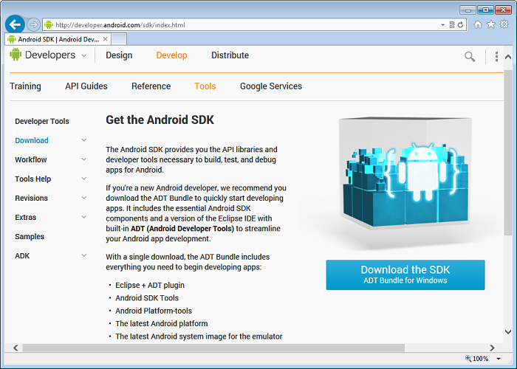The width and height of the screenshot is (517, 369).
Task: Click the Get the Android SDK heading
Action: [x=160, y=120]
